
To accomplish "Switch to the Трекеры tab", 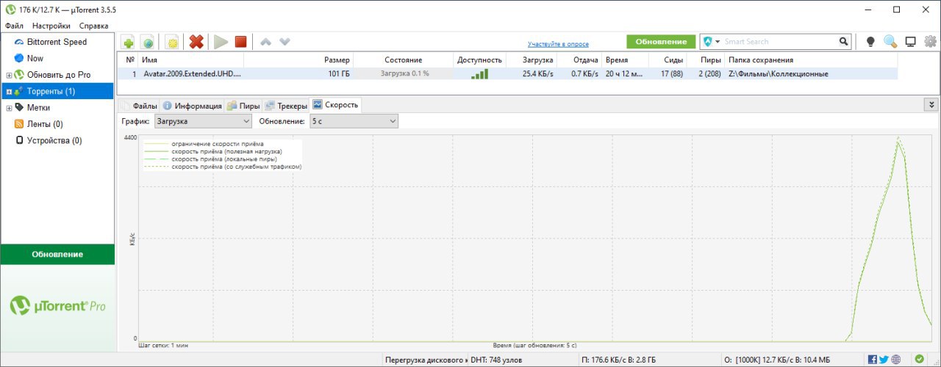I will pos(286,106).
